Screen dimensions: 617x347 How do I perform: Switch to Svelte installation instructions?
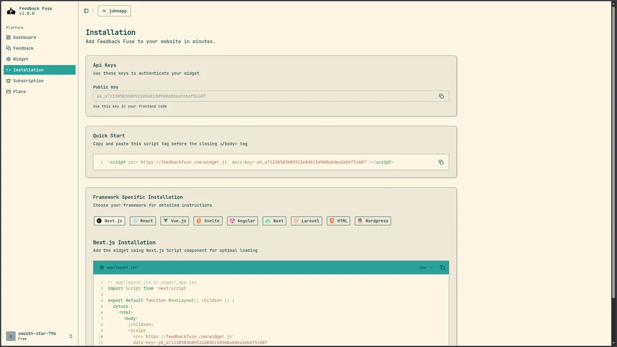point(208,221)
